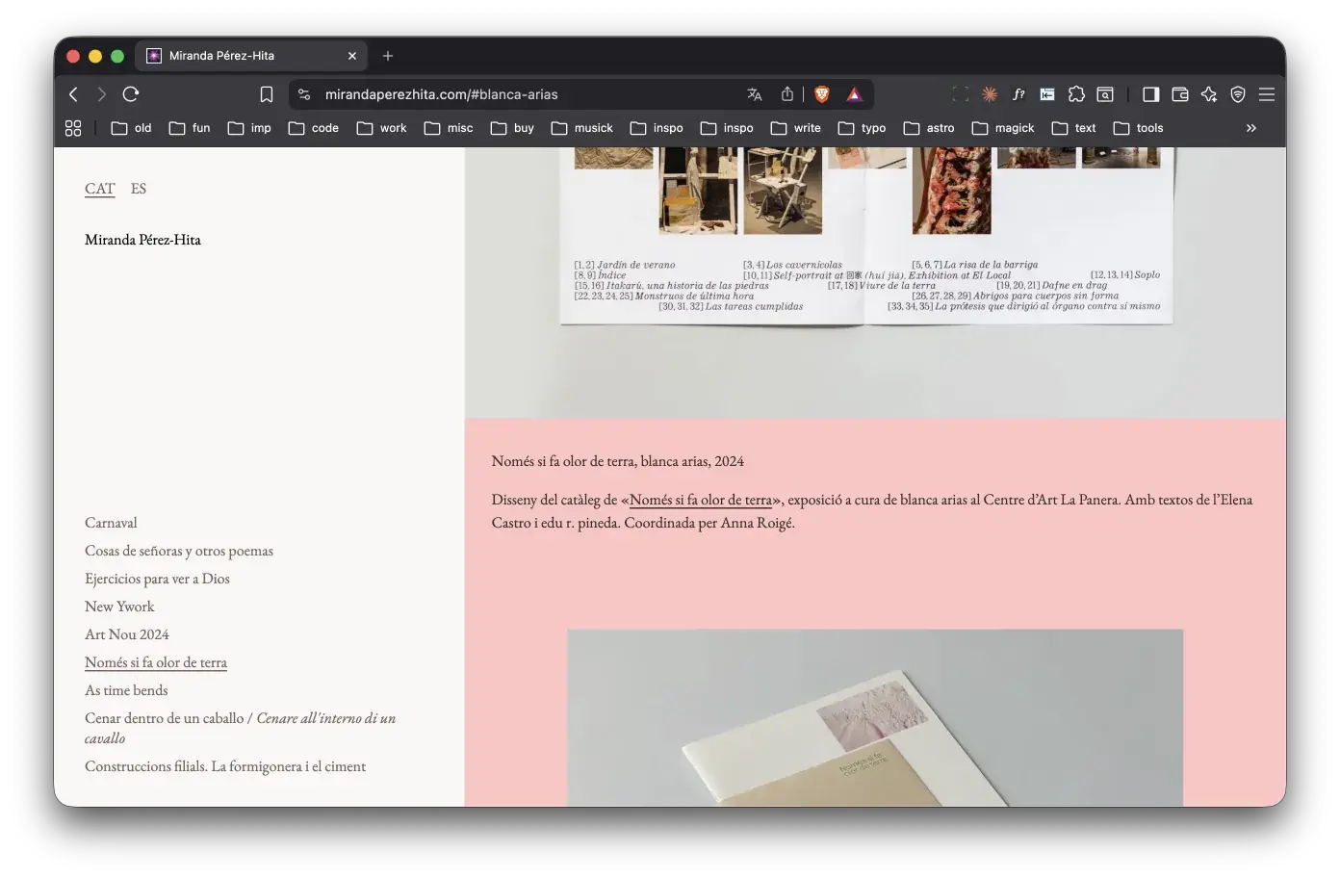
Task: Click heading 'Només si fa olor de terra, blanca arias, 2024'
Action: [618, 461]
